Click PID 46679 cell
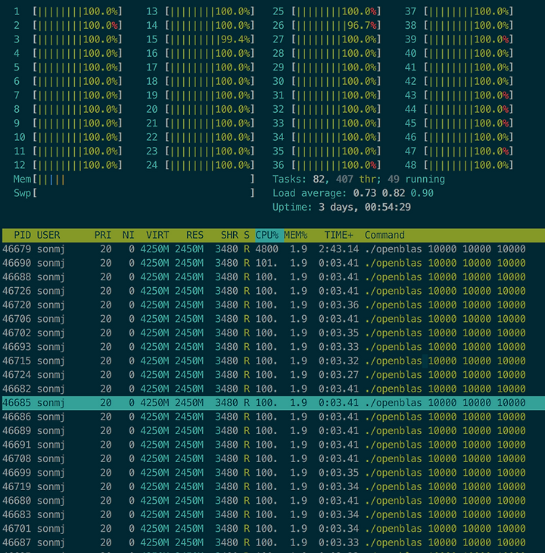 pyautogui.click(x=17, y=249)
